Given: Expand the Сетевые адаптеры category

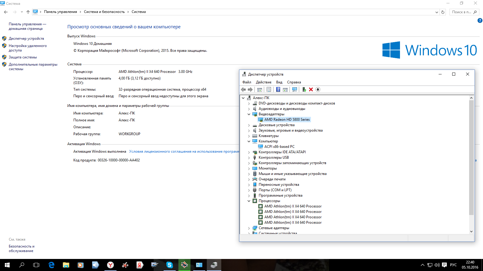Looking at the screenshot, I should tap(249, 228).
